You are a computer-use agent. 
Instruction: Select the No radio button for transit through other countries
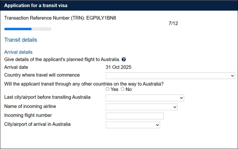[x=123, y=89]
